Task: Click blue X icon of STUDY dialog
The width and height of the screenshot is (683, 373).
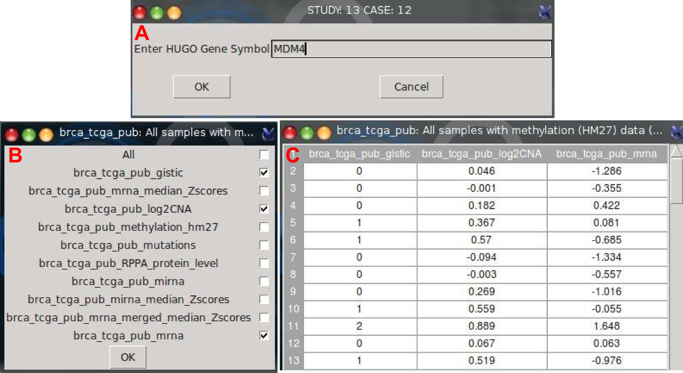Action: pyautogui.click(x=545, y=12)
